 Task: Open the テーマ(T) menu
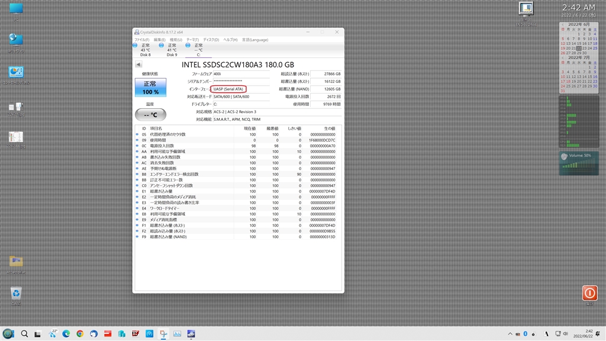point(192,40)
